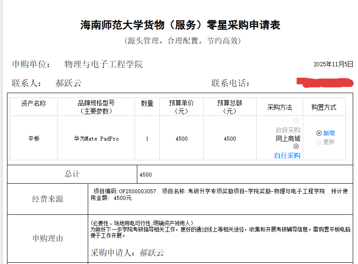358x264 pixels.
Task: Click the asset name cell 平板
Action: coord(34,138)
